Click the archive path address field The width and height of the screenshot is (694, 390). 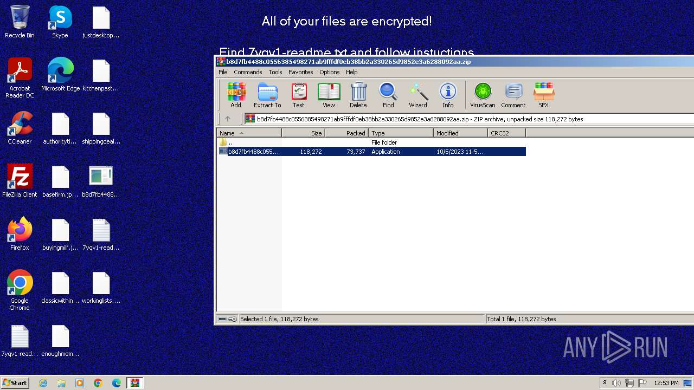pyautogui.click(x=469, y=119)
